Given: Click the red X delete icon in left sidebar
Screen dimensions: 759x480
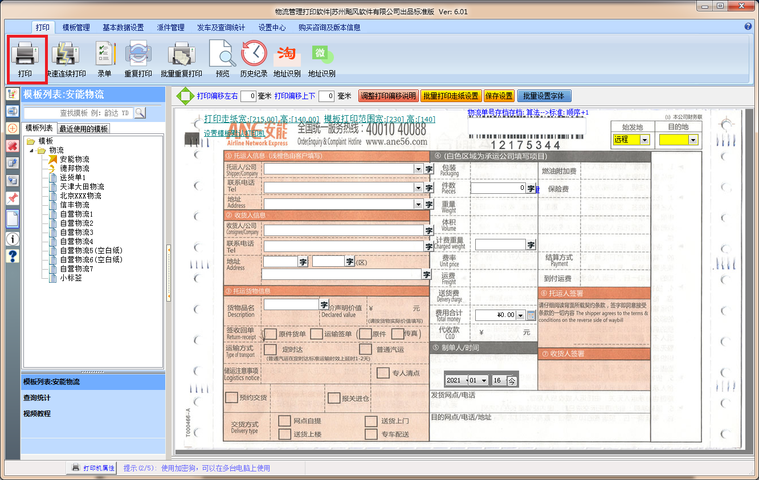Looking at the screenshot, I should tap(13, 146).
